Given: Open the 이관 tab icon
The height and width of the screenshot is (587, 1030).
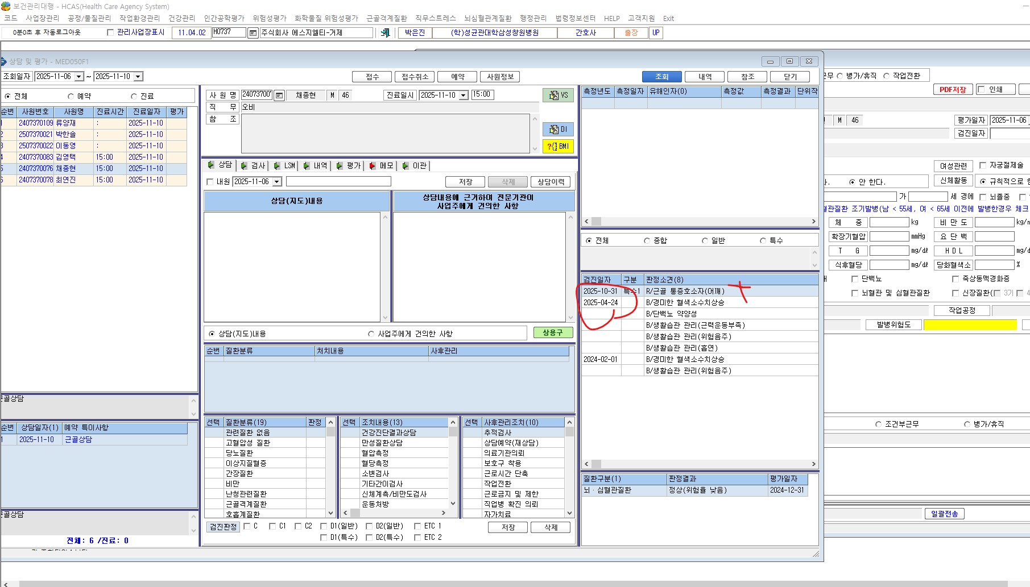Looking at the screenshot, I should 414,165.
